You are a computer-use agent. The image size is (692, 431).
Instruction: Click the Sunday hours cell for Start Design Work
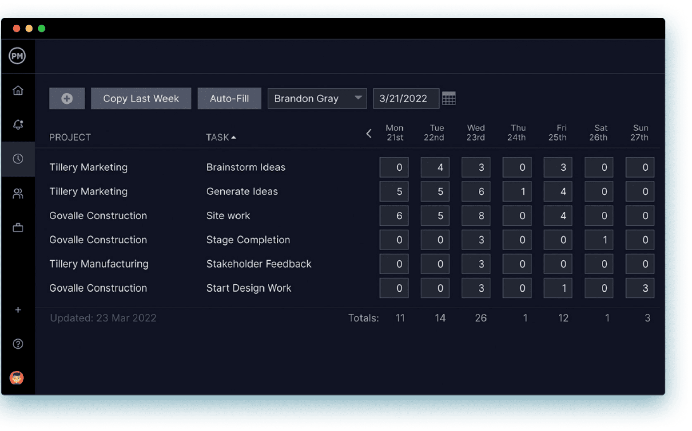[x=640, y=288]
